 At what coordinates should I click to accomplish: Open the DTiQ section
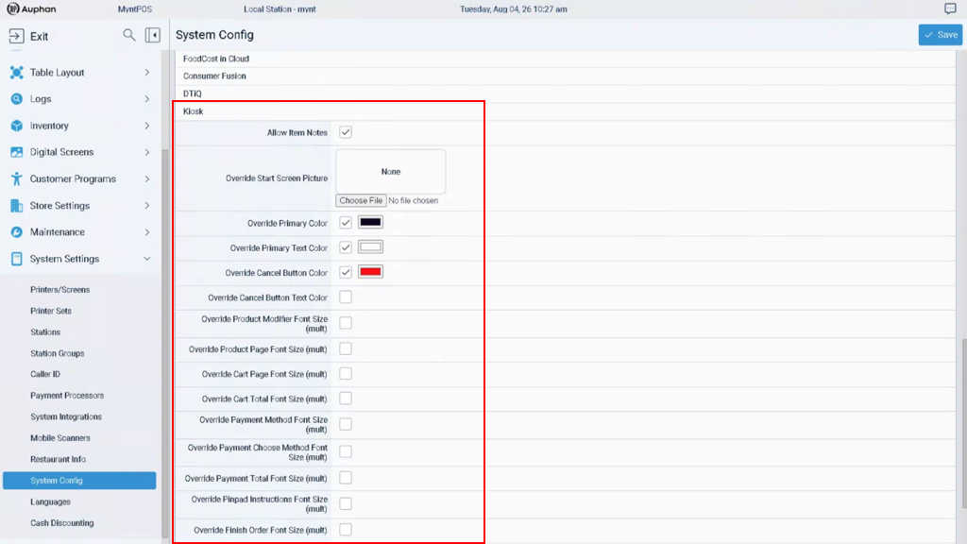tap(193, 93)
